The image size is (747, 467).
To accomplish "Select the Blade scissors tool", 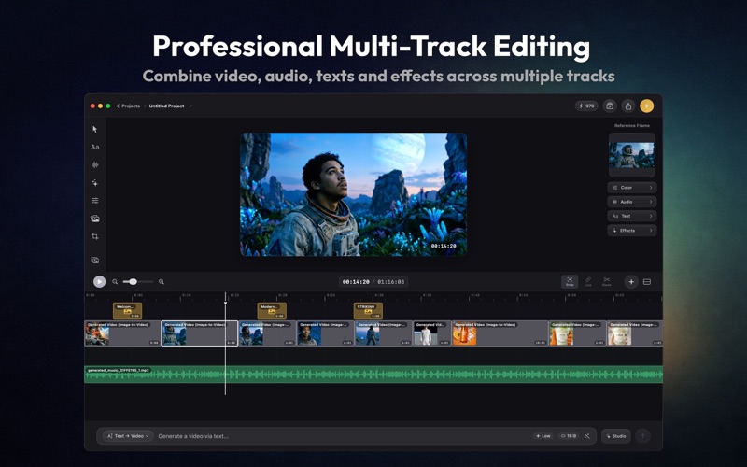I will point(606,282).
